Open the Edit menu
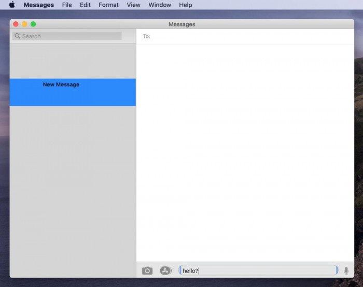363x287 pixels. 85,5
